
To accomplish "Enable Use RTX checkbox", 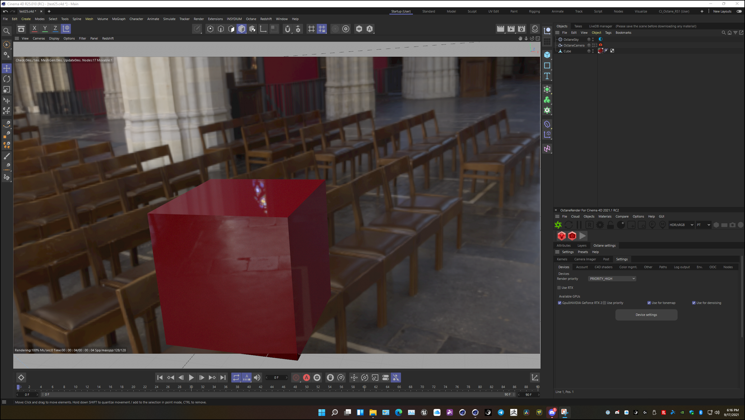I will (559, 288).
